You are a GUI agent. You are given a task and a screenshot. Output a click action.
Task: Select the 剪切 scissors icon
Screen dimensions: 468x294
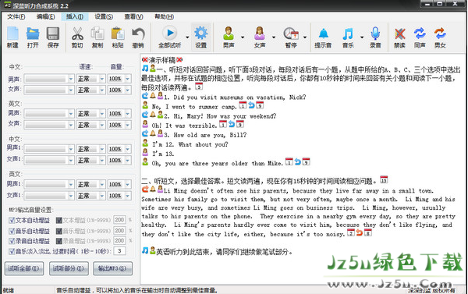click(x=77, y=37)
